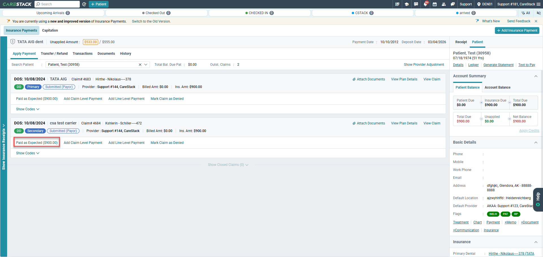
Task: Click the DD badge on claim 4683
Action: point(19,87)
